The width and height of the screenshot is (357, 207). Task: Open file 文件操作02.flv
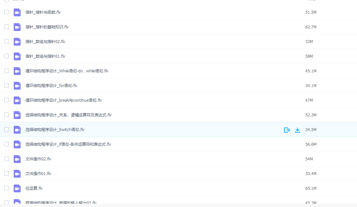(38, 159)
